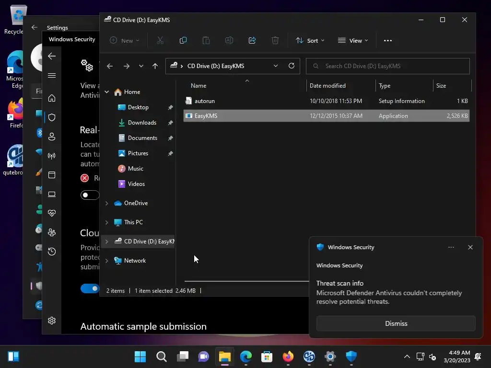Open Account protection in Windows Security sidebar
491x368 pixels.
coord(52,137)
